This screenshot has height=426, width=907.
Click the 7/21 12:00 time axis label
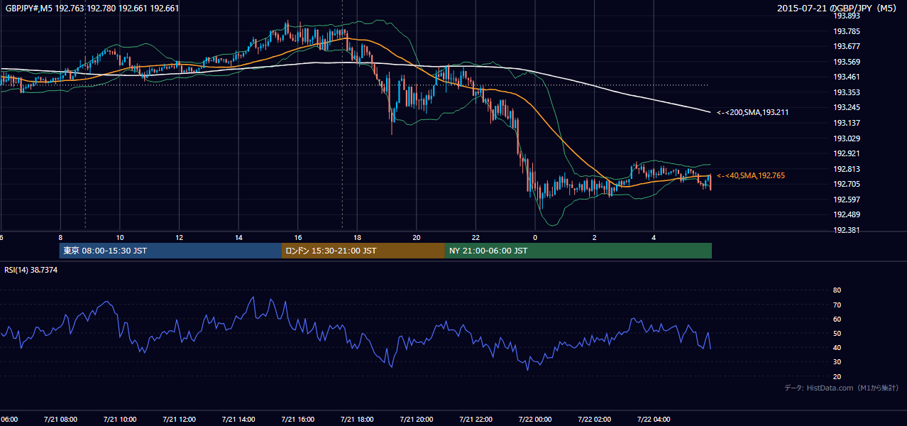179,420
